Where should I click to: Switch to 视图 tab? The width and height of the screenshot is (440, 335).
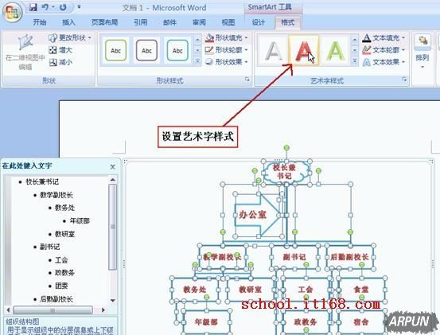(228, 22)
